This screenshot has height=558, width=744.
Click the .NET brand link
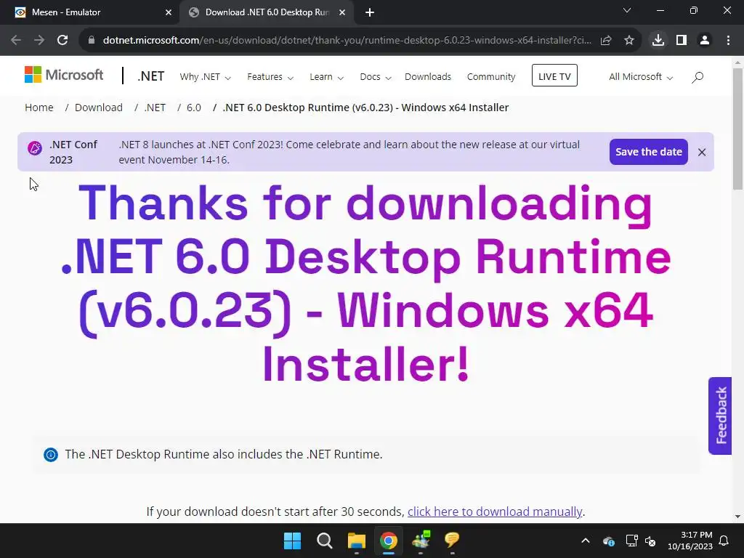151,76
